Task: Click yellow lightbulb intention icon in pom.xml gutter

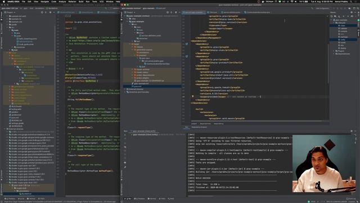Action: tap(192, 96)
